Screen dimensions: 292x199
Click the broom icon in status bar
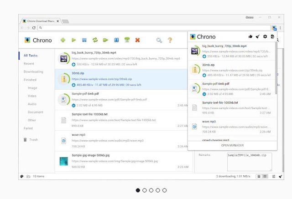(x=281, y=176)
